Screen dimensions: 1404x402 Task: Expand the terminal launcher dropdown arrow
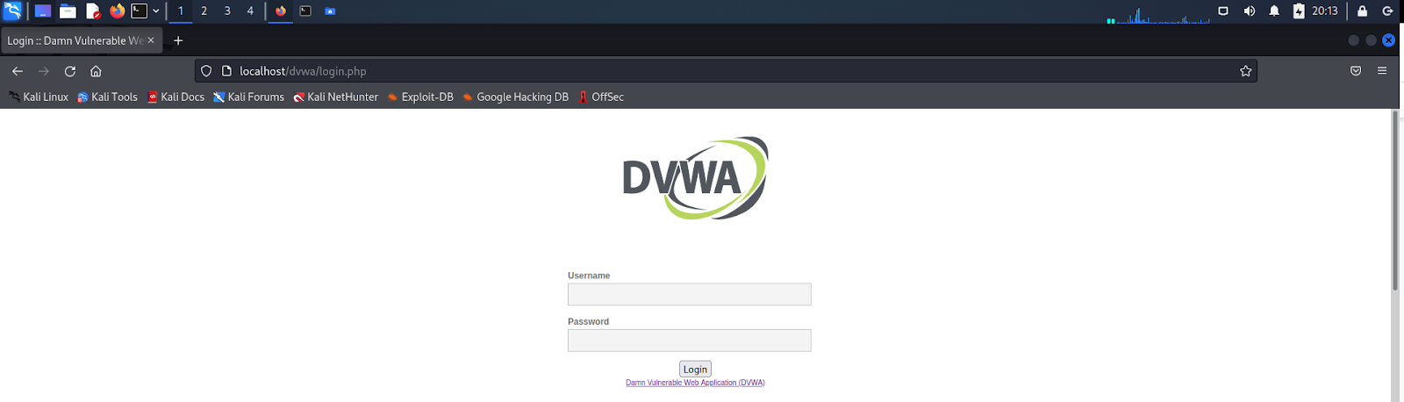(156, 11)
